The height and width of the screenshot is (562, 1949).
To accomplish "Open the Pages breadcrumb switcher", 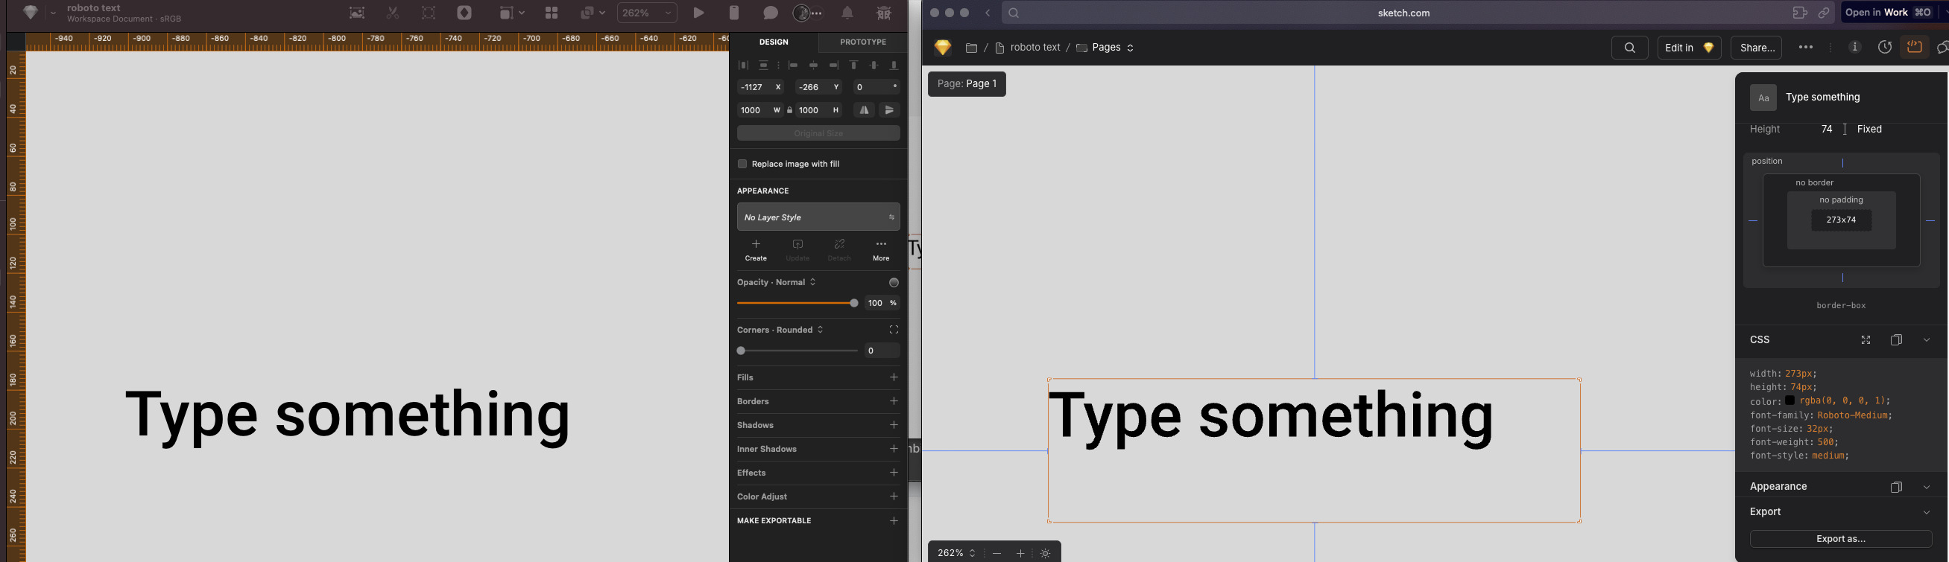I will tap(1105, 48).
